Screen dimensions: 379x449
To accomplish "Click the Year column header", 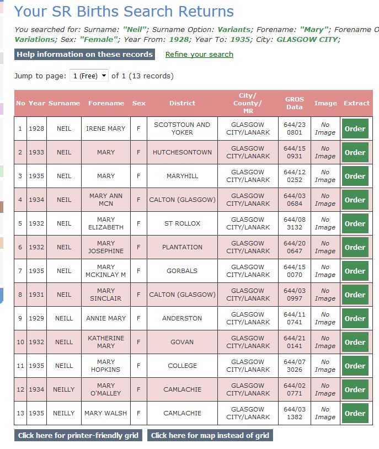I will (x=37, y=103).
